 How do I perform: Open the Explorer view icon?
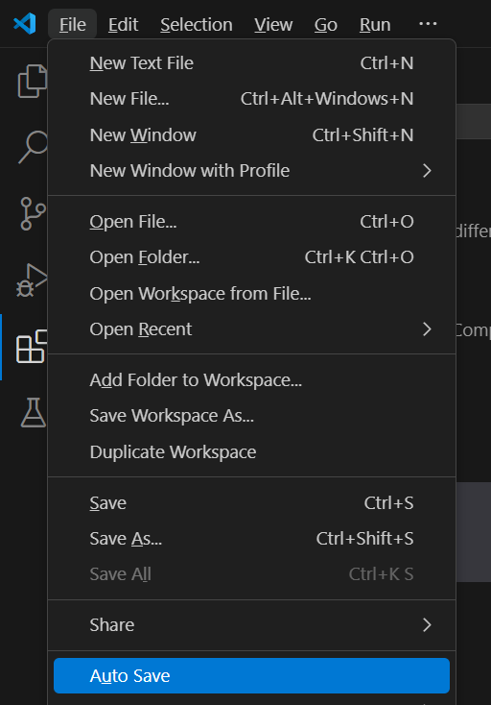pos(33,81)
